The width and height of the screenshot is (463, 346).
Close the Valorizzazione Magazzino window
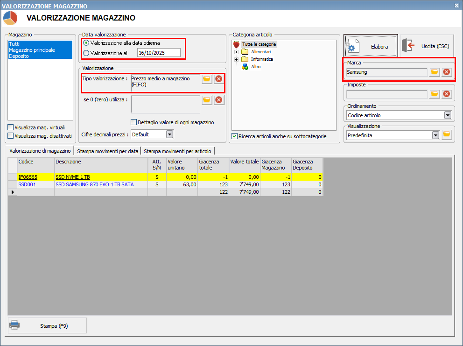point(456,5)
